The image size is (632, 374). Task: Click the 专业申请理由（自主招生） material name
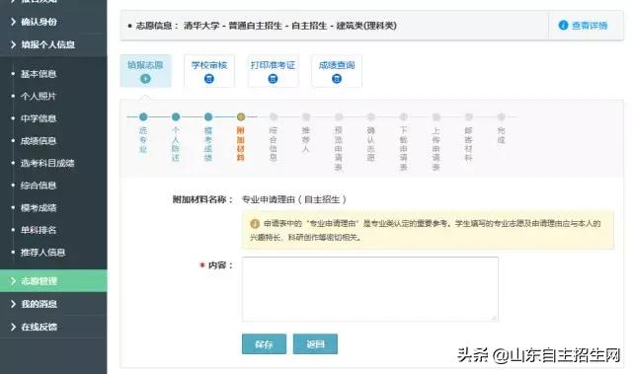(x=294, y=199)
